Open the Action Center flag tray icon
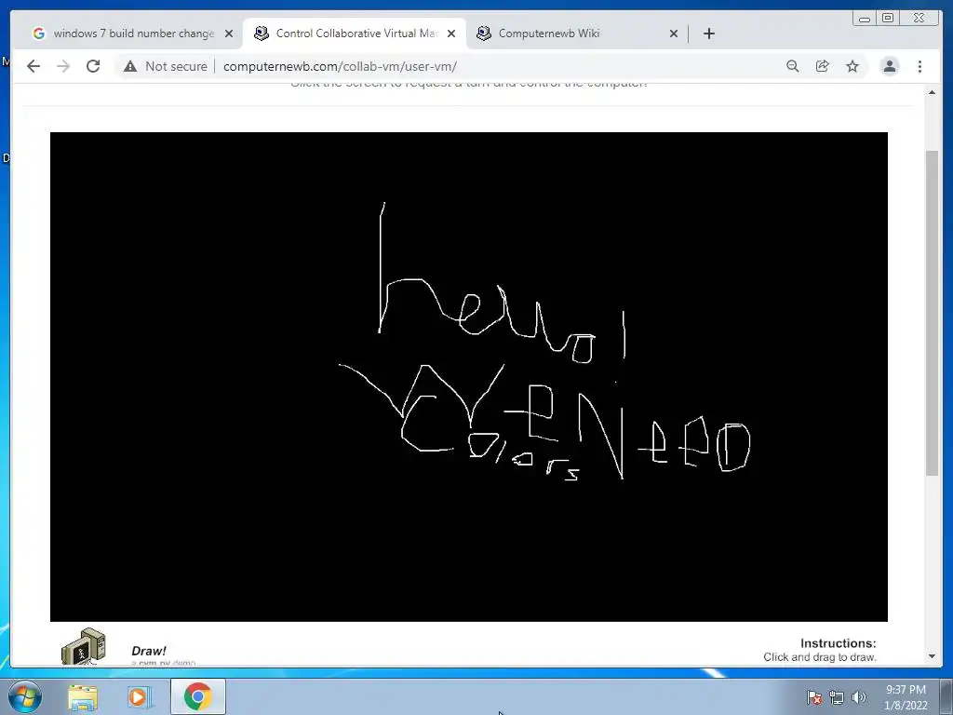The height and width of the screenshot is (715, 953). pyautogui.click(x=813, y=697)
